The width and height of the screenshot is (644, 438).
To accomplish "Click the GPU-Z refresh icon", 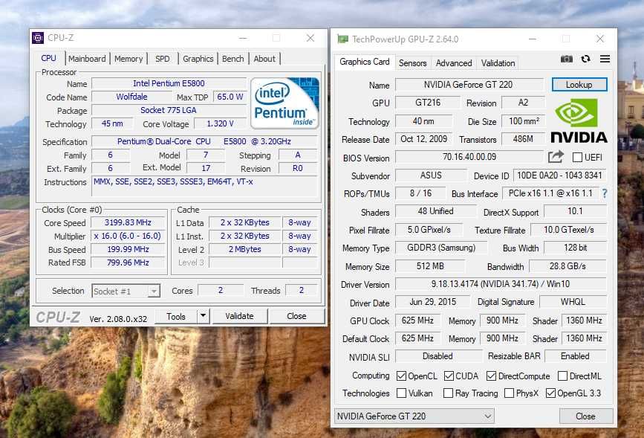I will tap(585, 59).
